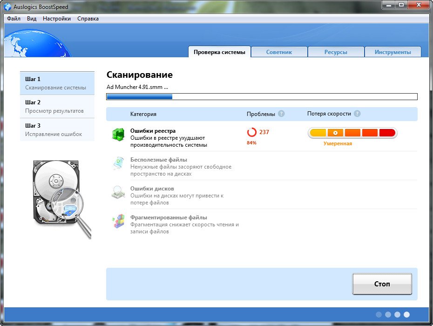Screen dimensions: 433x326
Task: Click the Ошибки дисков disk icon
Action: (x=118, y=192)
